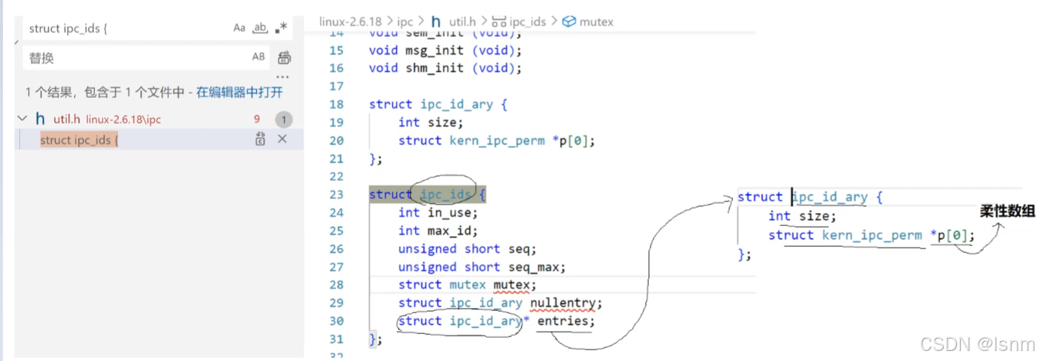
Task: Toggle Use Regular Expression (.*) option
Action: pyautogui.click(x=281, y=28)
